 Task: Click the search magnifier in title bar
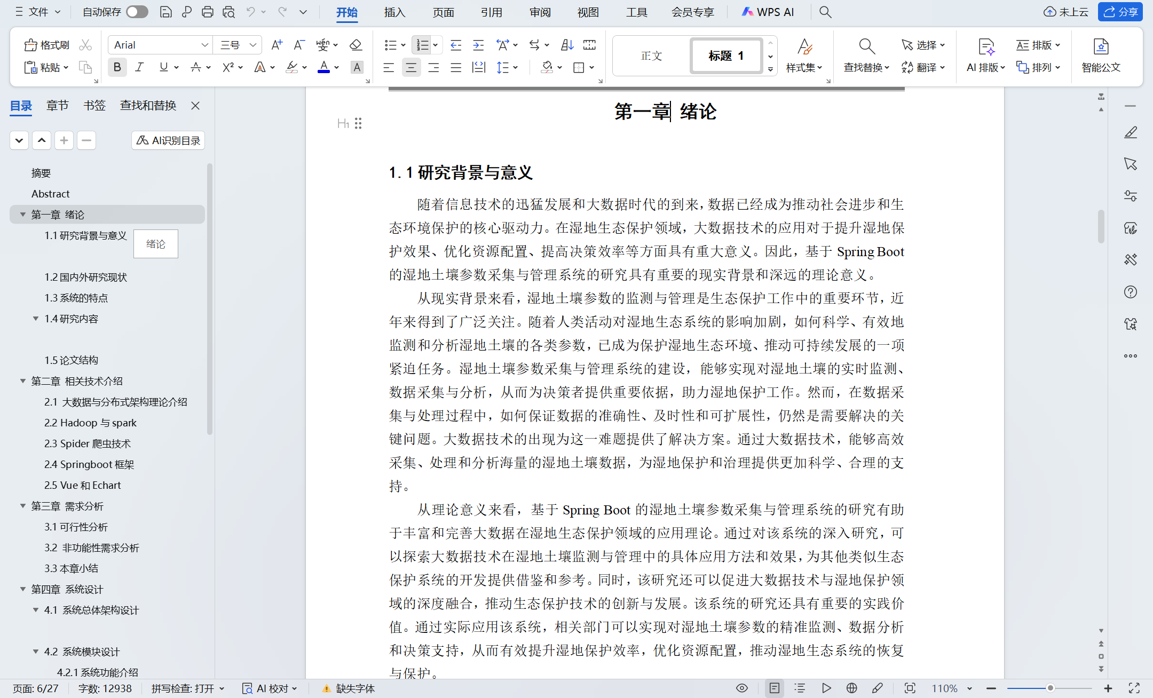[x=825, y=12]
